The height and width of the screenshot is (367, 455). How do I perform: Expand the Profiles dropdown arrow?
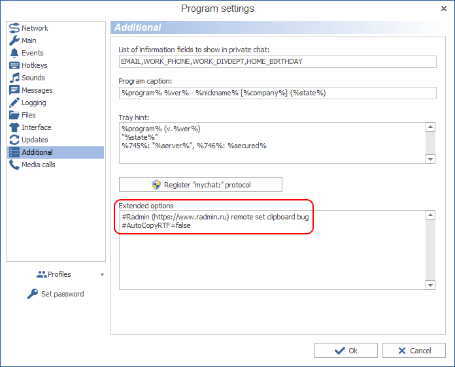(102, 274)
